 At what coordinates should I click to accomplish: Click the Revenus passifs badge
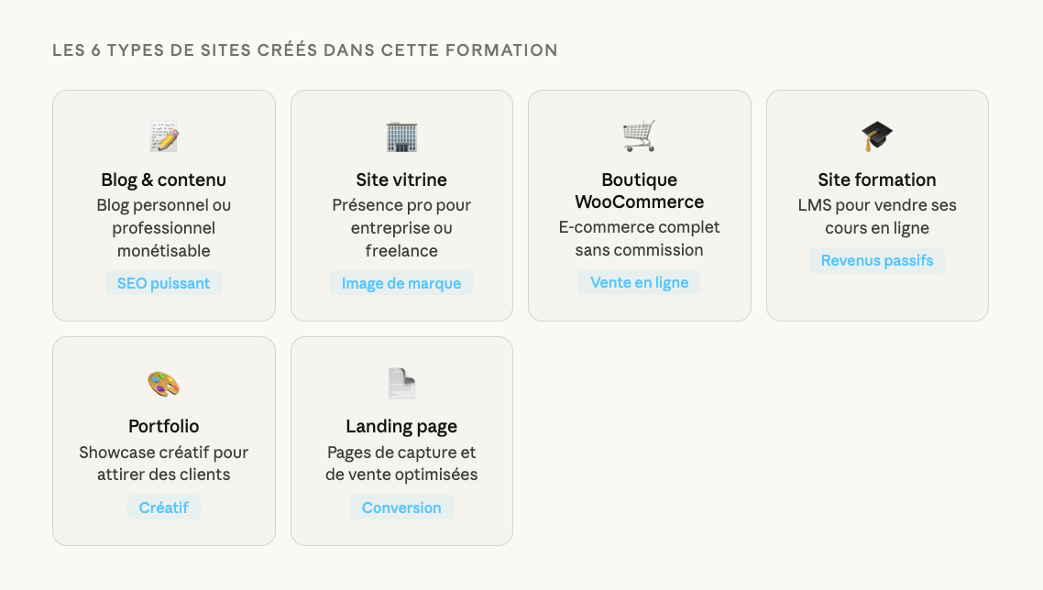[877, 261]
